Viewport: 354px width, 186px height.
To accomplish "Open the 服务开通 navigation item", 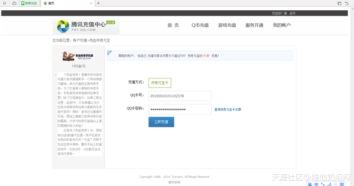I will (254, 25).
